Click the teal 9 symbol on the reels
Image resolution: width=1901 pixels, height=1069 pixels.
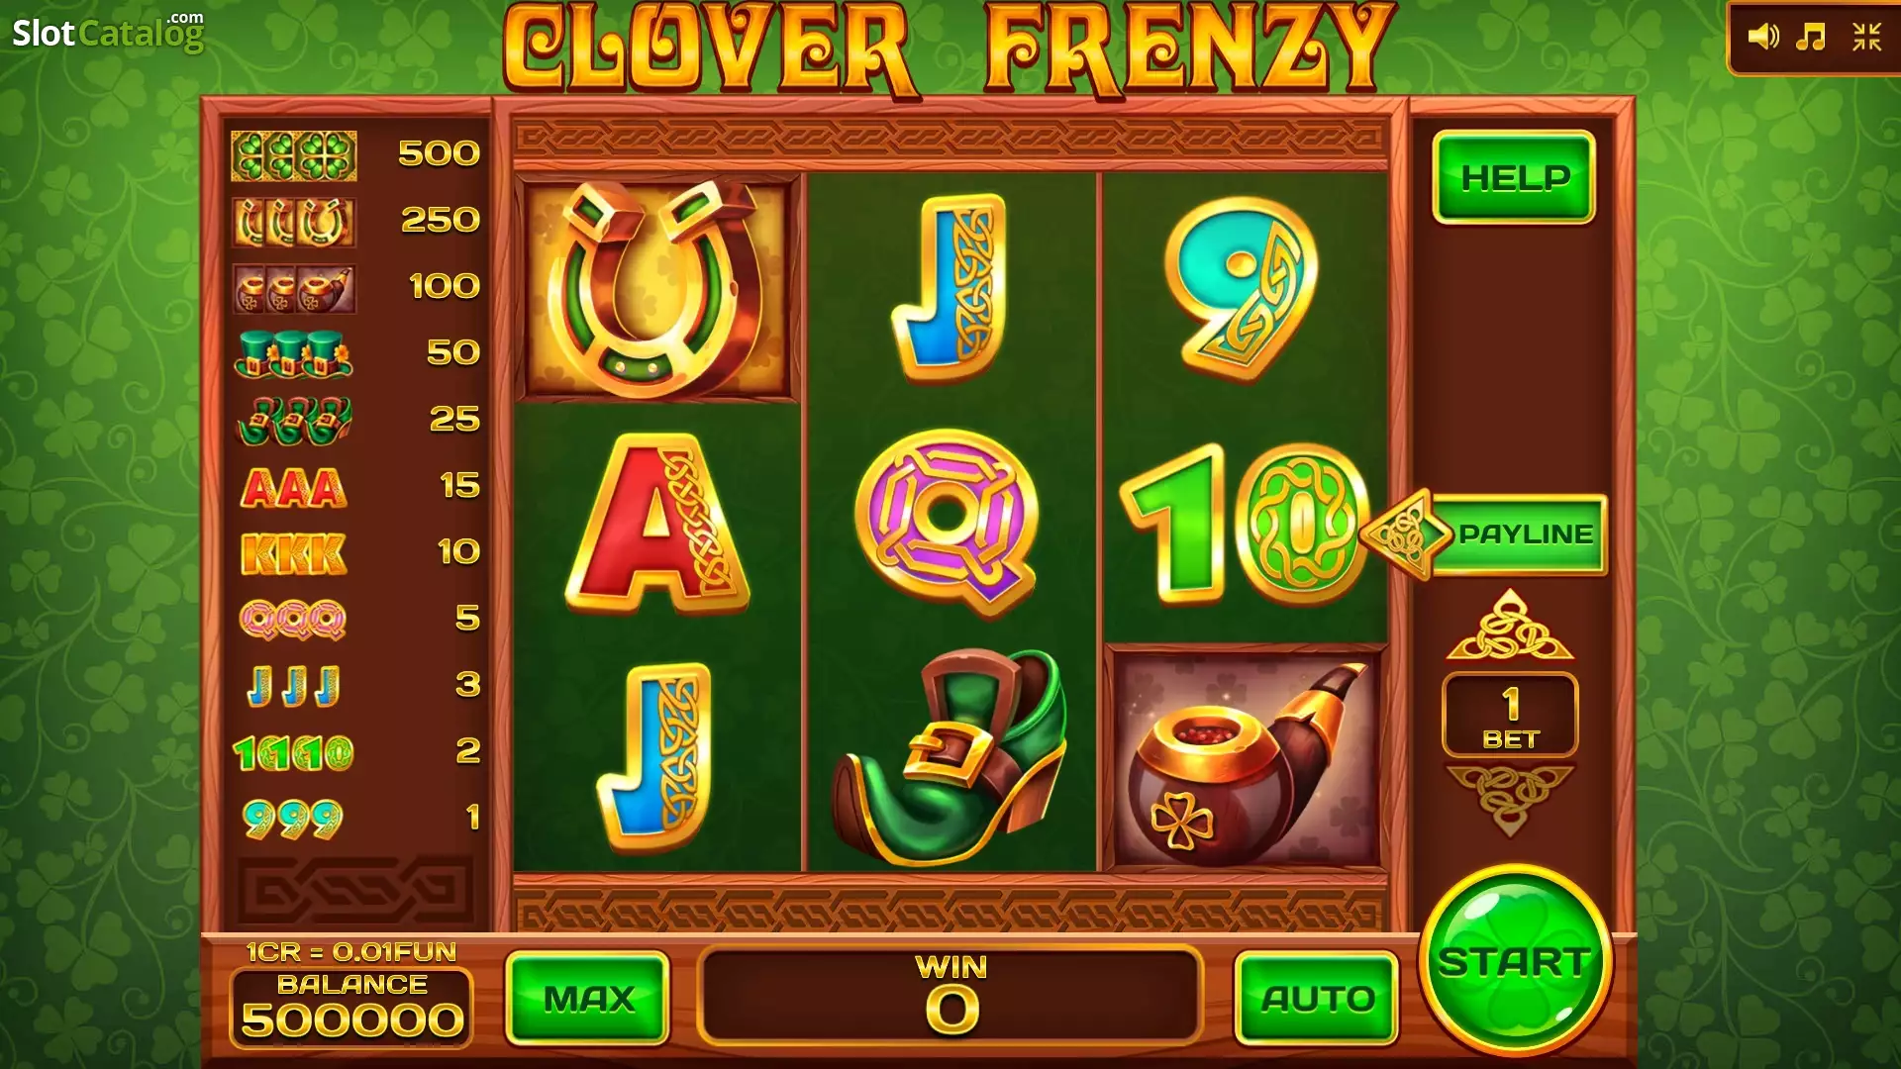tap(1242, 288)
